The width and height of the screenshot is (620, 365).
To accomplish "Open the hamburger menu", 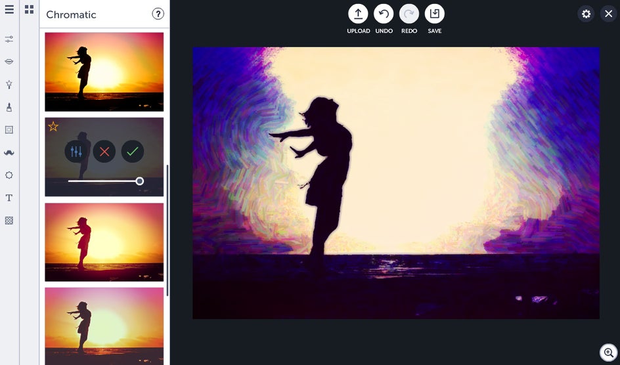I will [x=9, y=9].
